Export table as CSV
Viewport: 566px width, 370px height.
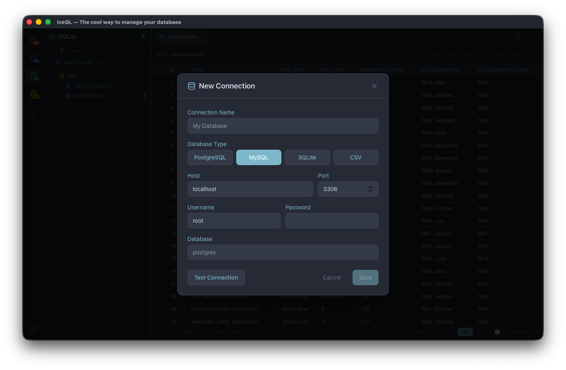pos(497,54)
